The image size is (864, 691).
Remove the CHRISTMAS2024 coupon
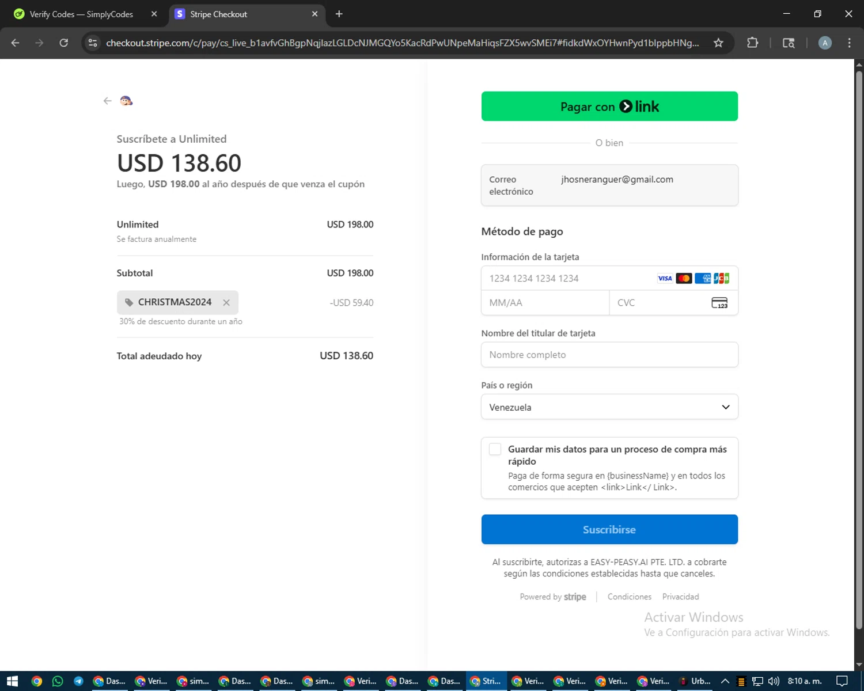[226, 303]
